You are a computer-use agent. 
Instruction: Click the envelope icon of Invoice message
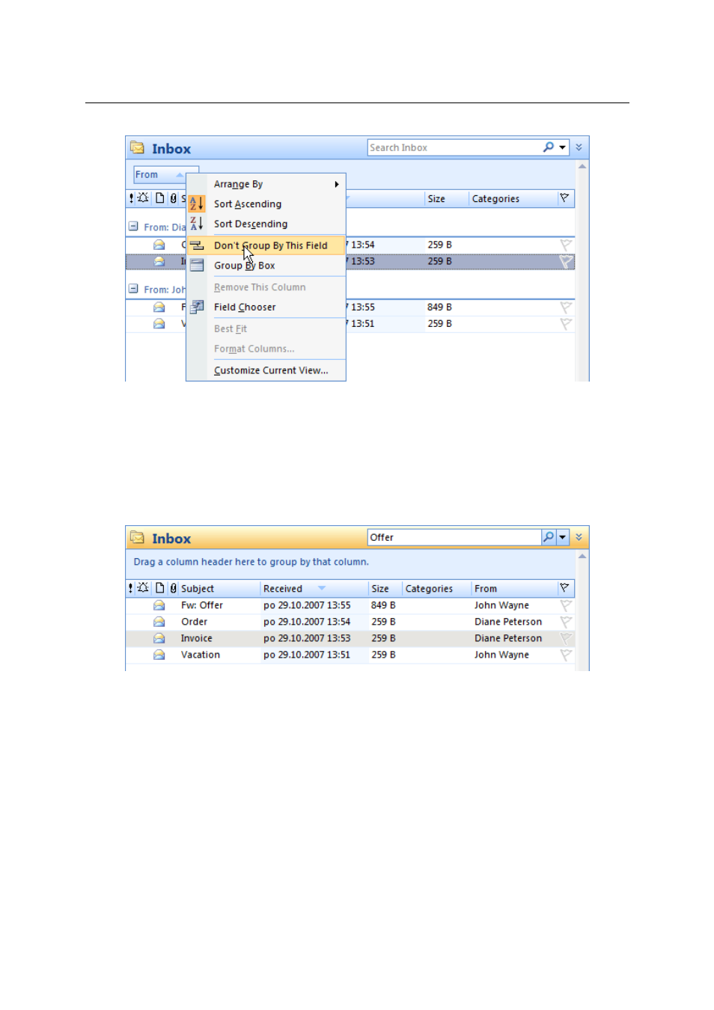click(x=159, y=638)
